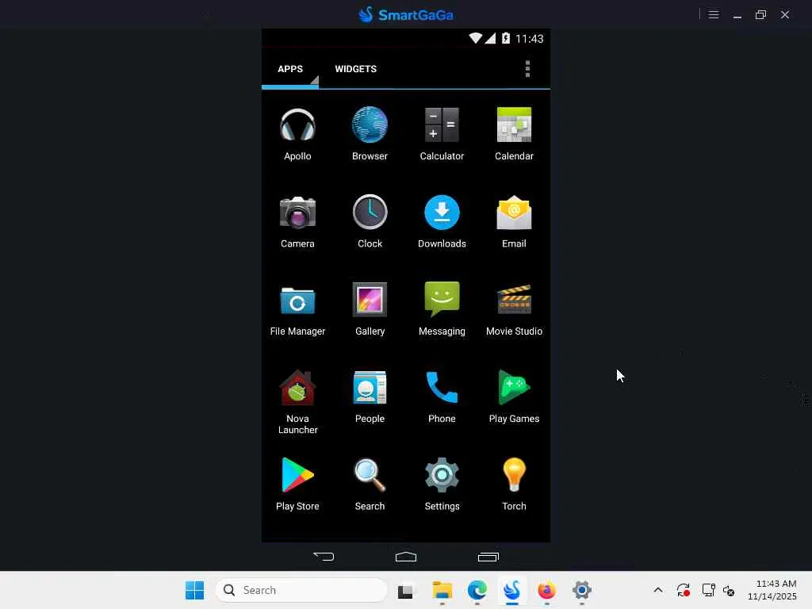Open the Clock app
The height and width of the screenshot is (609, 812).
pos(370,222)
